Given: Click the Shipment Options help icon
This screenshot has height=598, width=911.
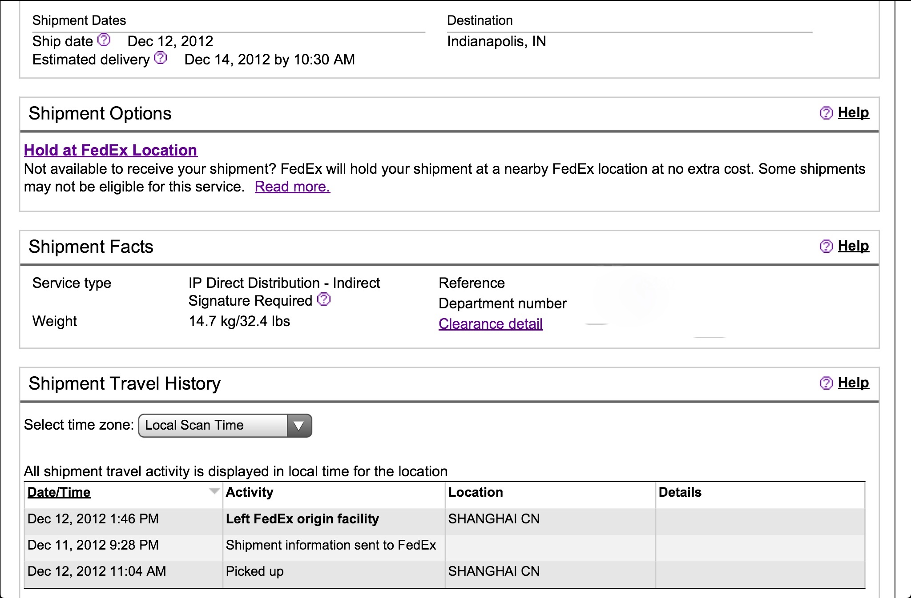Looking at the screenshot, I should (x=826, y=113).
